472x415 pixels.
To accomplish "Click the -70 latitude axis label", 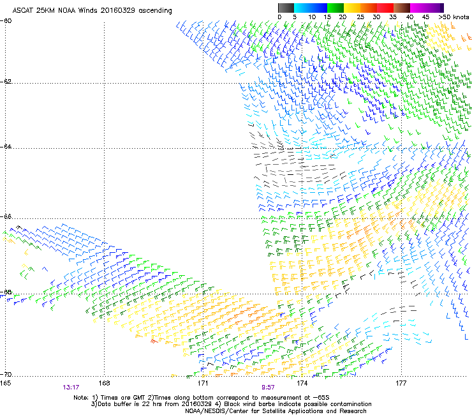I will (6, 374).
